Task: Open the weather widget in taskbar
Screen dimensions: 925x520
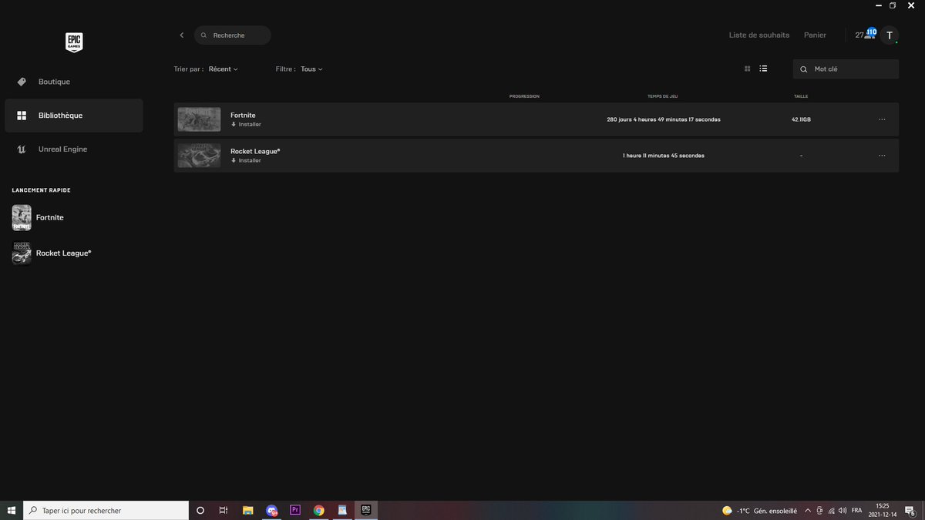Action: pos(759,511)
